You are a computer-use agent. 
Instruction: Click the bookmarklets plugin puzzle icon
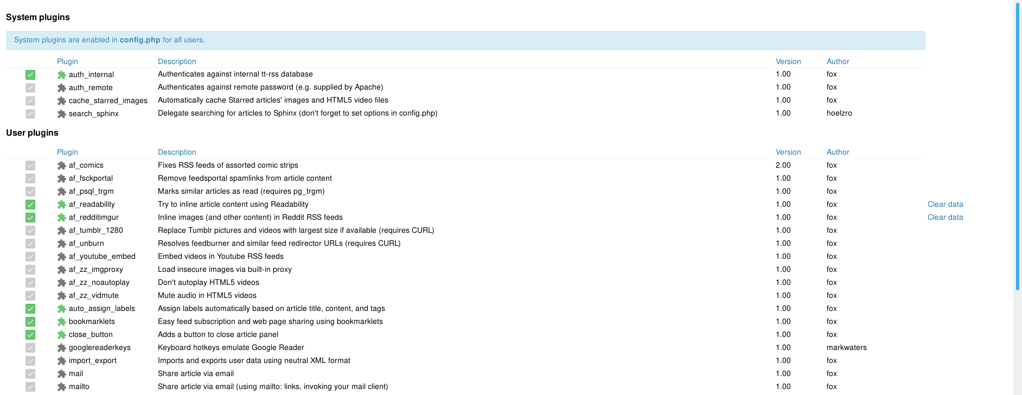pyautogui.click(x=62, y=322)
